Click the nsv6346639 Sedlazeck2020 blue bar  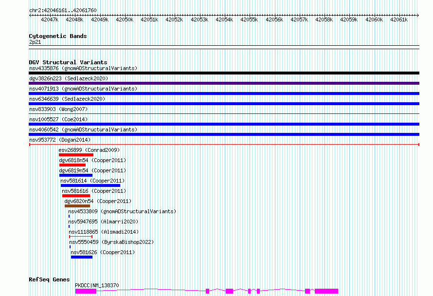pos(224,104)
